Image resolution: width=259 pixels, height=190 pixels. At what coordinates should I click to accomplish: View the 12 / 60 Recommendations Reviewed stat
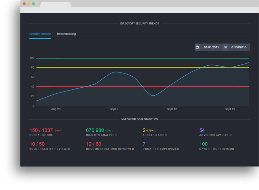[94, 144]
